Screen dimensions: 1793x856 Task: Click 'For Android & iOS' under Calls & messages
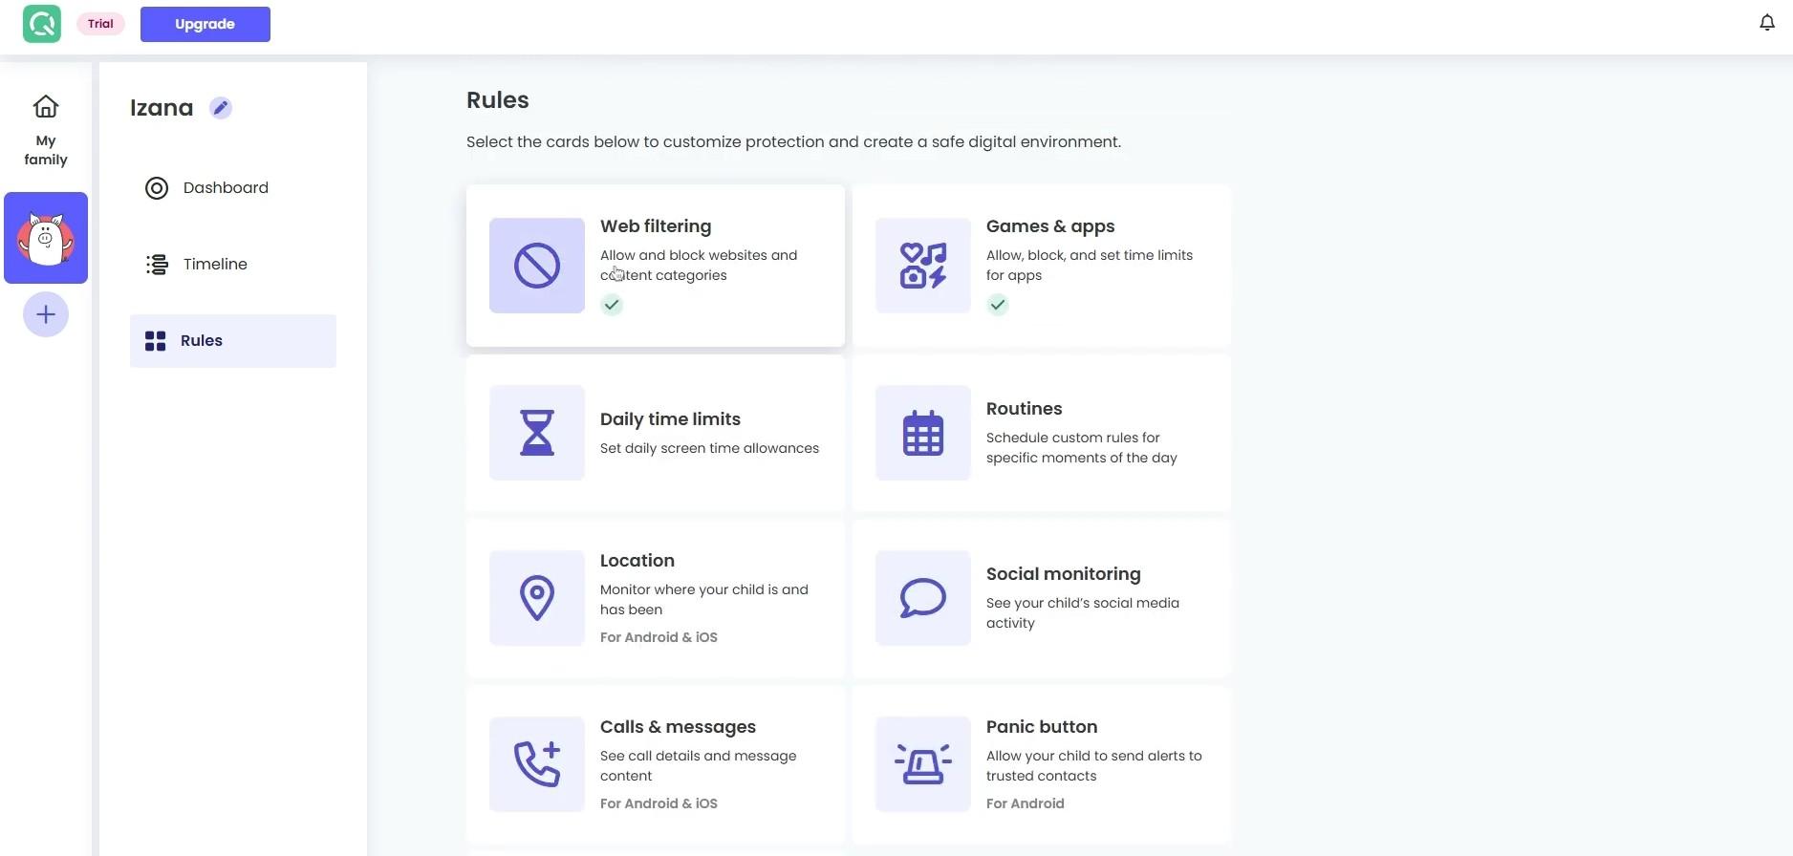tap(659, 803)
